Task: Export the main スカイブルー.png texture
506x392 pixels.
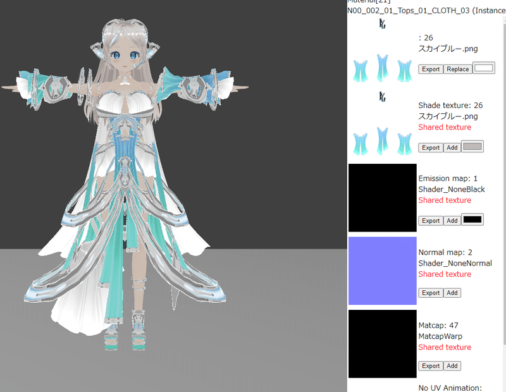Action: 431,69
